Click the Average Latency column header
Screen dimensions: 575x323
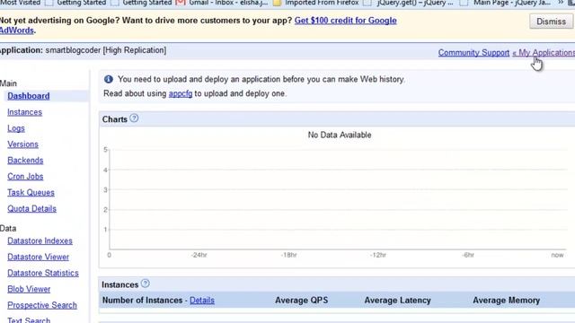(x=397, y=301)
